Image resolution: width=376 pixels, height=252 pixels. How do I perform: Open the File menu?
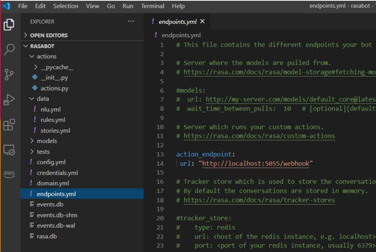click(x=23, y=6)
